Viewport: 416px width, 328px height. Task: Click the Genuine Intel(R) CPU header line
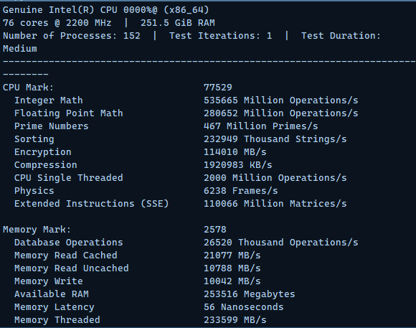(106, 10)
